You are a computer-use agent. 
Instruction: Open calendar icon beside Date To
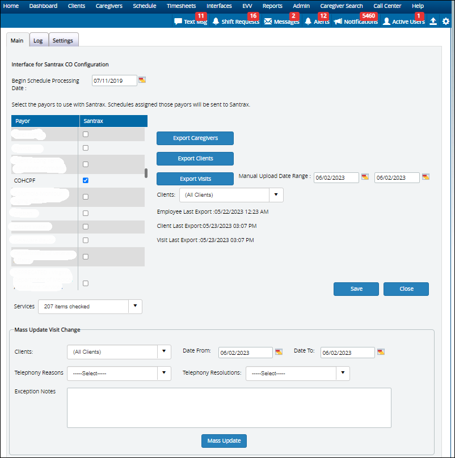tap(381, 351)
